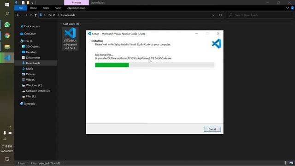Image resolution: width=295 pixels, height=166 pixels.
Task: Open recent locations dropdown arrow
Action: pyautogui.click(x=31, y=15)
